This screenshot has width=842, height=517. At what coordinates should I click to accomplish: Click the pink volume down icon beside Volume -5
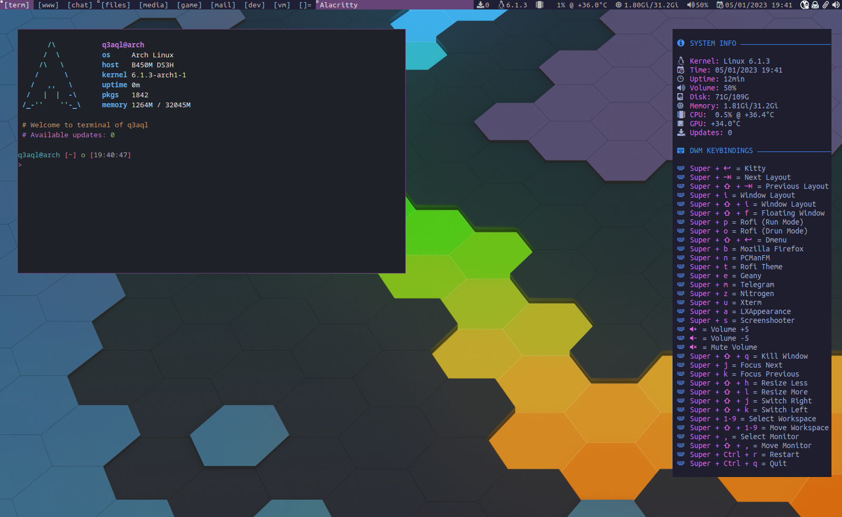(694, 338)
